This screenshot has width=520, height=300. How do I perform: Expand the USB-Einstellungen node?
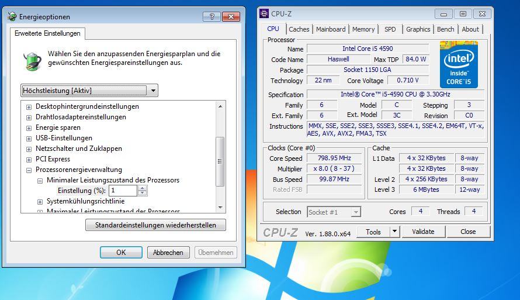click(x=29, y=139)
